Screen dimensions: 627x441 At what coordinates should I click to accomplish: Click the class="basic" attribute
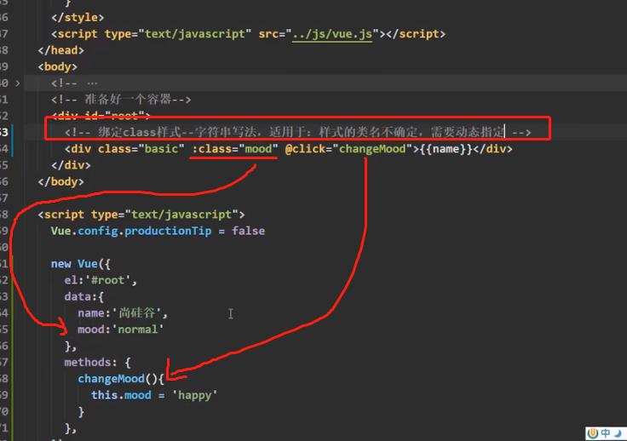141,149
